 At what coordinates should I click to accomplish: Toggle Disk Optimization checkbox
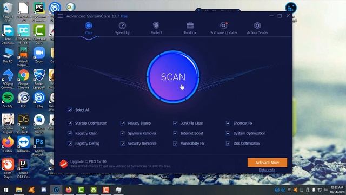pos(228,144)
